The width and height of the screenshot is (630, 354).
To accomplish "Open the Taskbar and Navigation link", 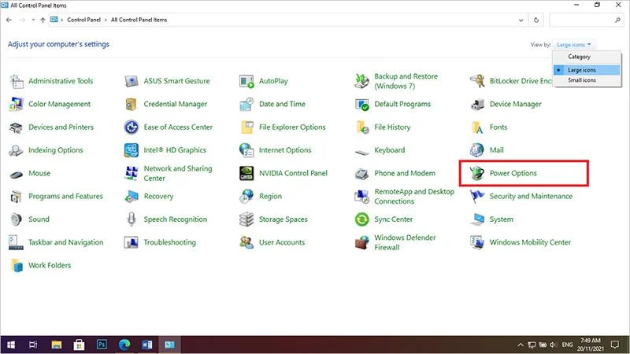I will tap(66, 242).
